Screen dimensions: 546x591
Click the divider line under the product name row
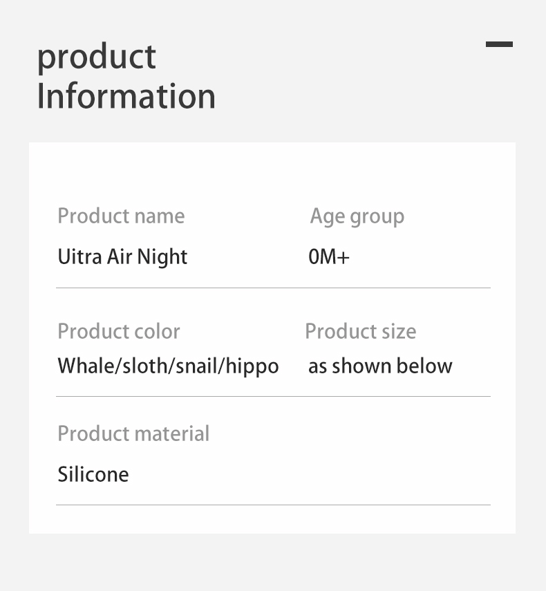273,288
